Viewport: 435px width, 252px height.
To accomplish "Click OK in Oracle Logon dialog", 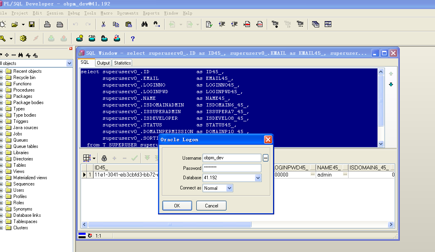I will click(x=177, y=206).
